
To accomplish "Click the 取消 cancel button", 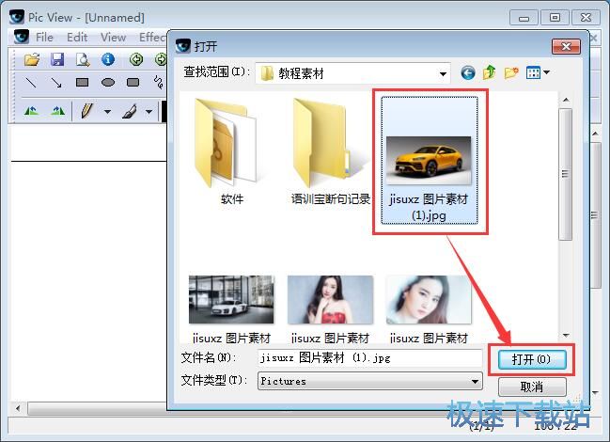I will coord(532,387).
